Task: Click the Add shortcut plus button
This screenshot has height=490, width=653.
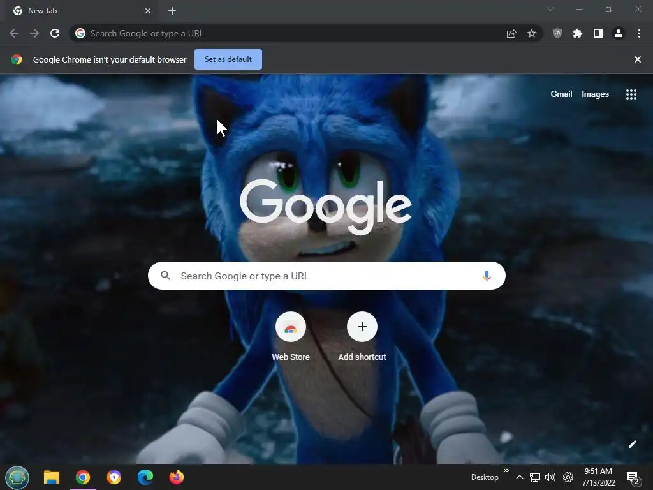Action: click(362, 327)
